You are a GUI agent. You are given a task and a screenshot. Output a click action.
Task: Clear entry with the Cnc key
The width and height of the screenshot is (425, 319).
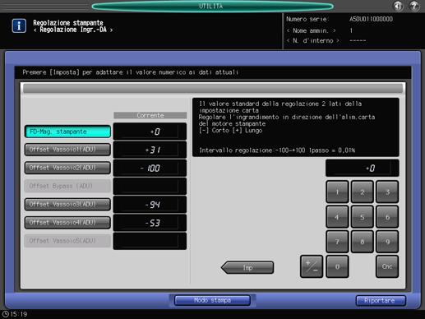387,266
